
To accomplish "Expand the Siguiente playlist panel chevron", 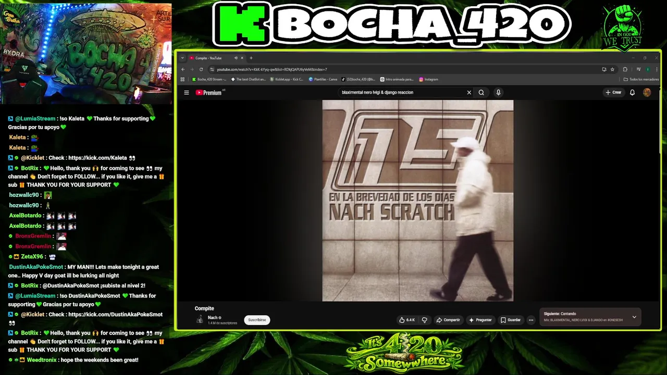I will pyautogui.click(x=634, y=317).
